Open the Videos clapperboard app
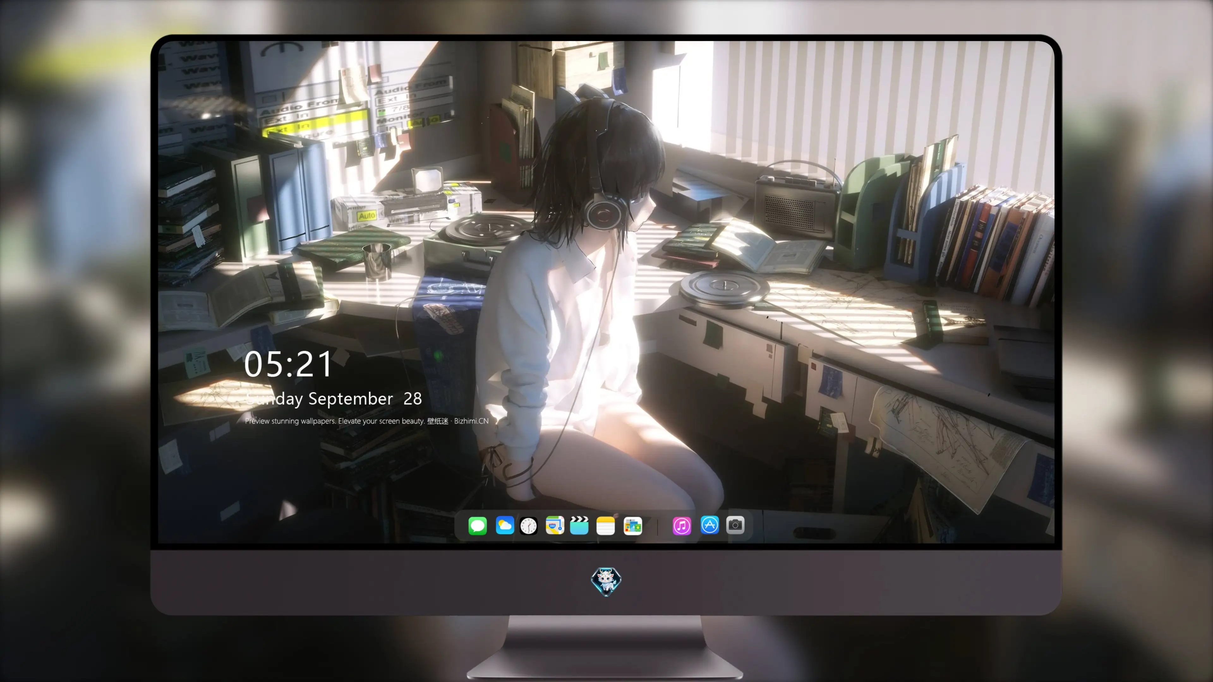Image resolution: width=1213 pixels, height=682 pixels. click(x=579, y=525)
